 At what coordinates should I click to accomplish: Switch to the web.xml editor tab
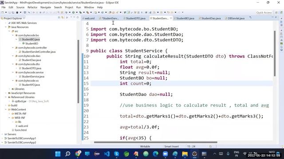click(x=89, y=19)
